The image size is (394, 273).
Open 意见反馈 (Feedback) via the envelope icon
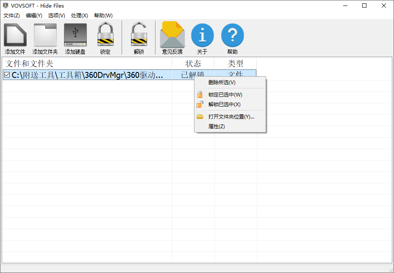pos(172,35)
